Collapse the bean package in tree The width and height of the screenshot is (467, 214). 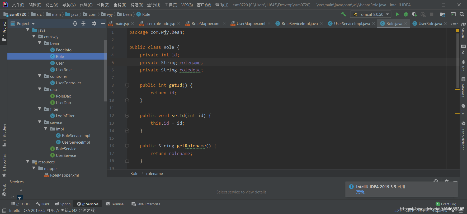[x=40, y=43]
